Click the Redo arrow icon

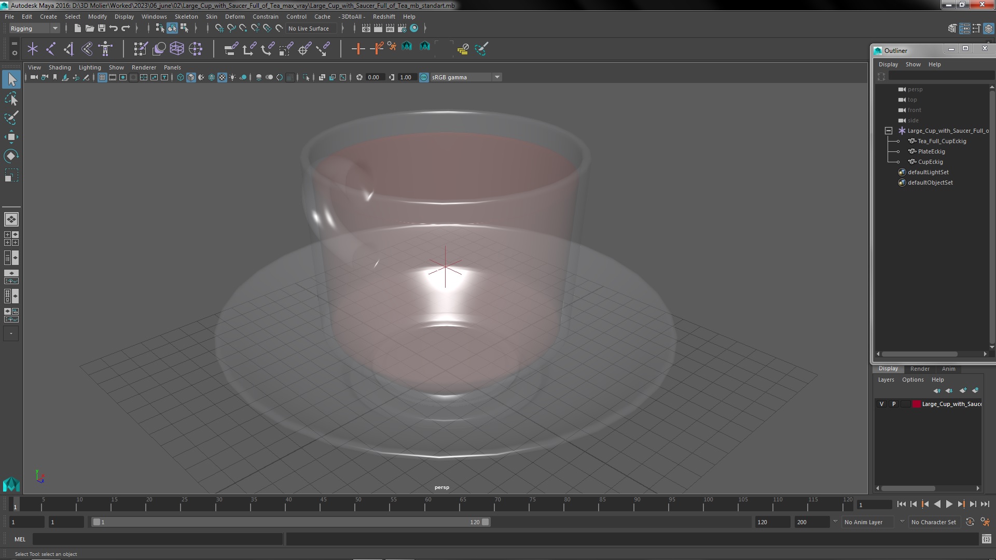[x=126, y=29]
